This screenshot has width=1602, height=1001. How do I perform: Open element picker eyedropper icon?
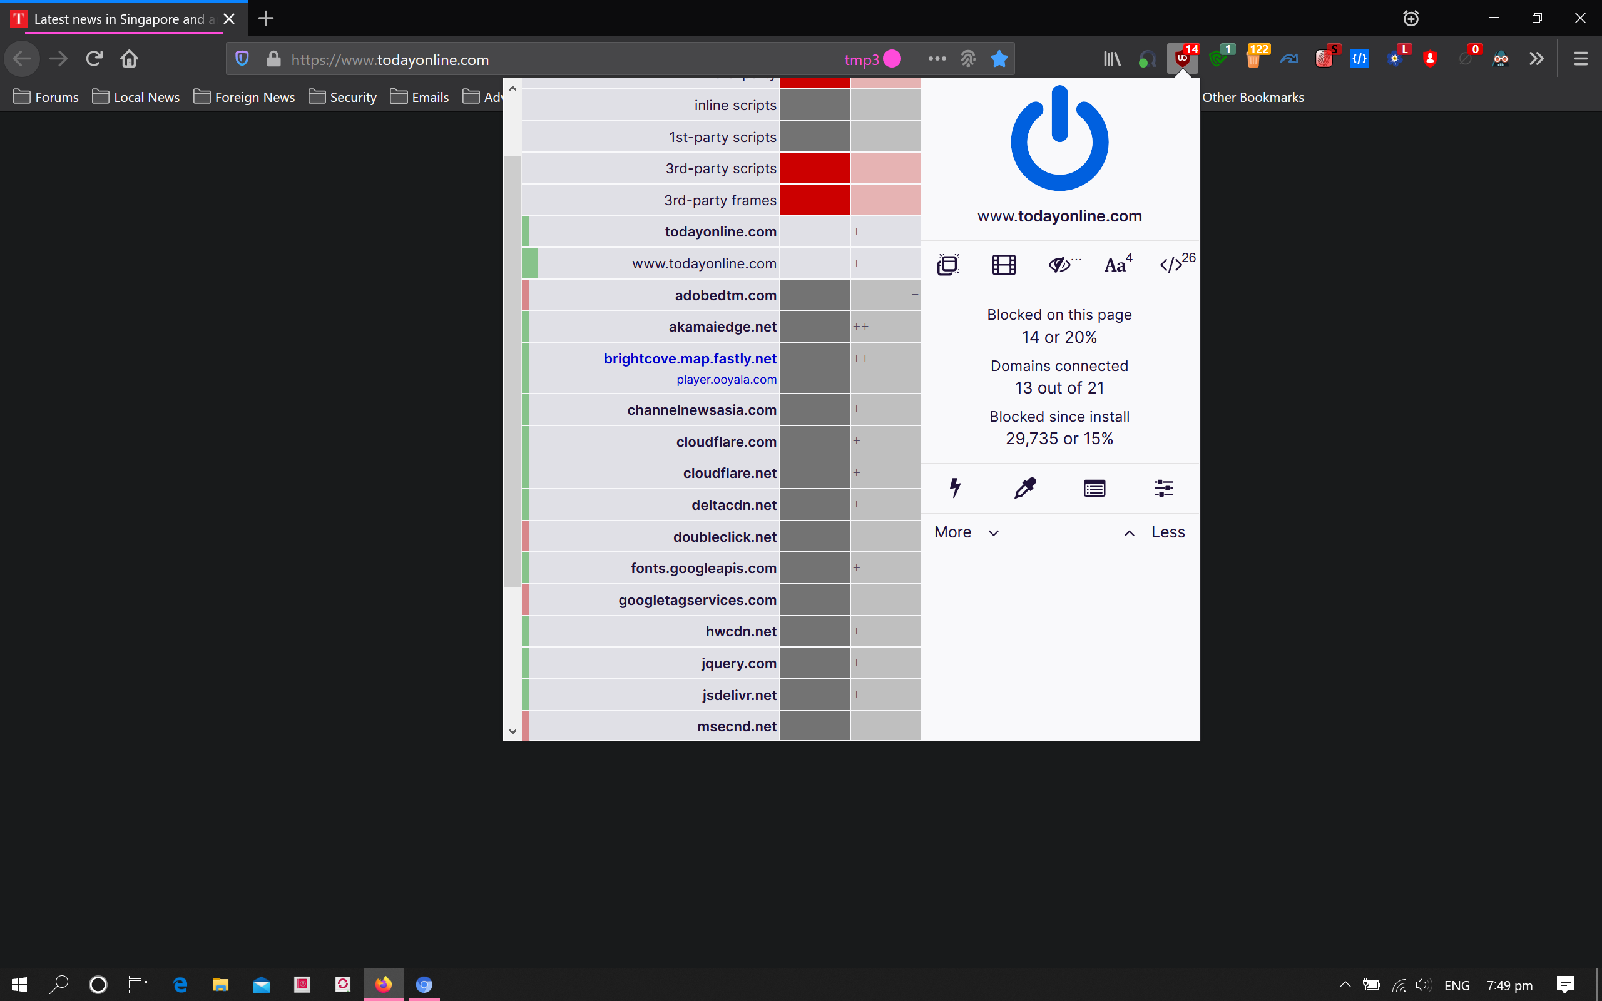[x=1025, y=489]
